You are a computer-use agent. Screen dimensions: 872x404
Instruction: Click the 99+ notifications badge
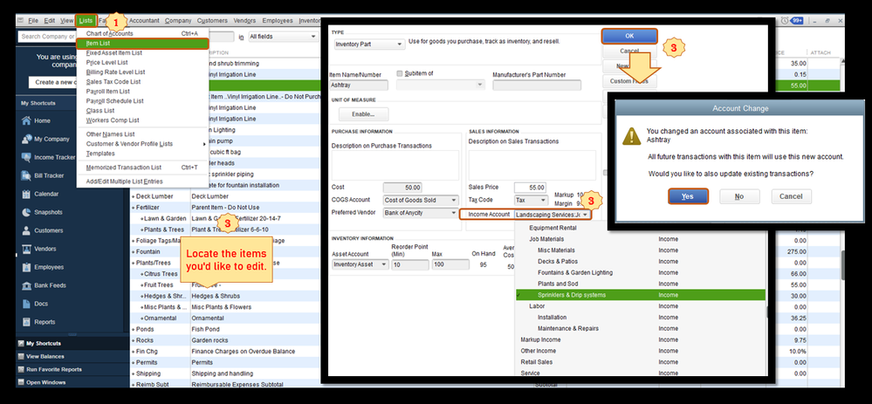[x=797, y=21]
